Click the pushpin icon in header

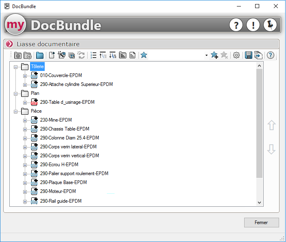tap(270, 25)
